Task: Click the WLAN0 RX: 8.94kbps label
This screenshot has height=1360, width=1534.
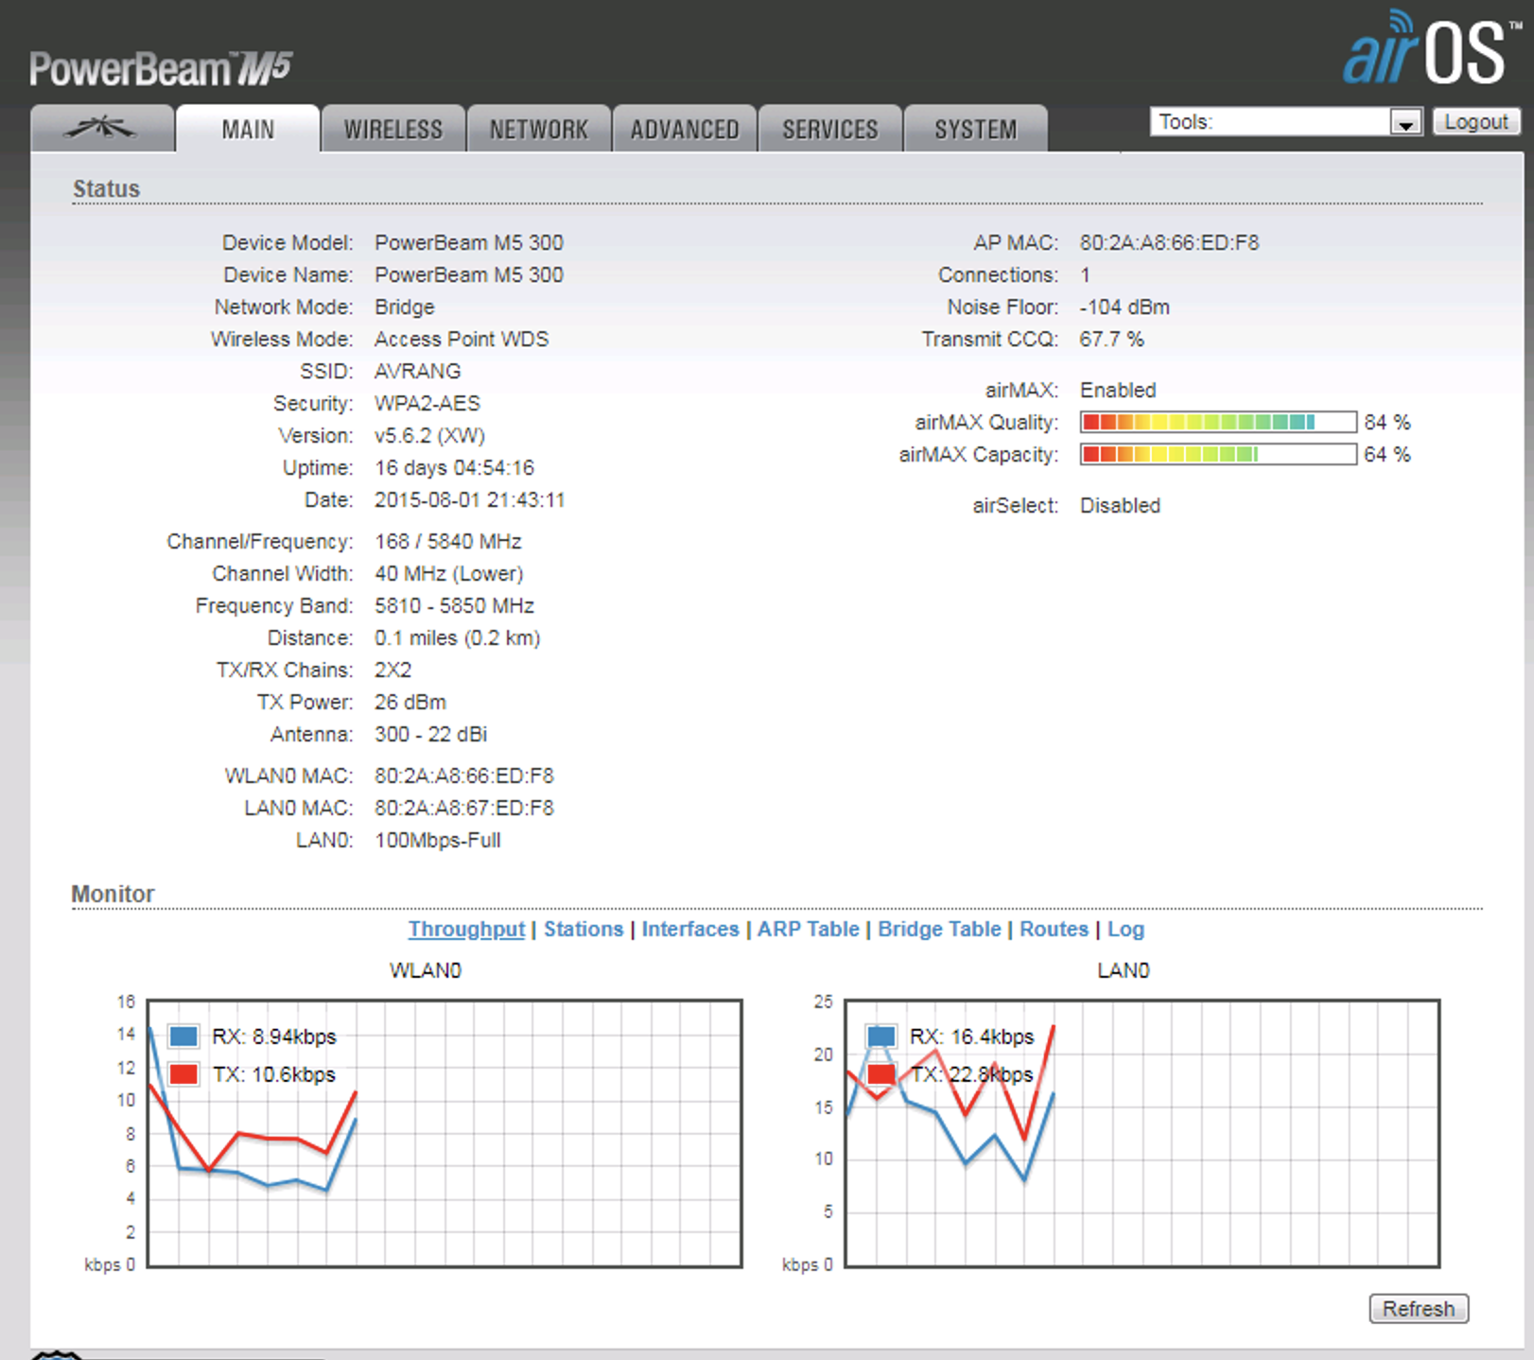Action: pos(274,1037)
